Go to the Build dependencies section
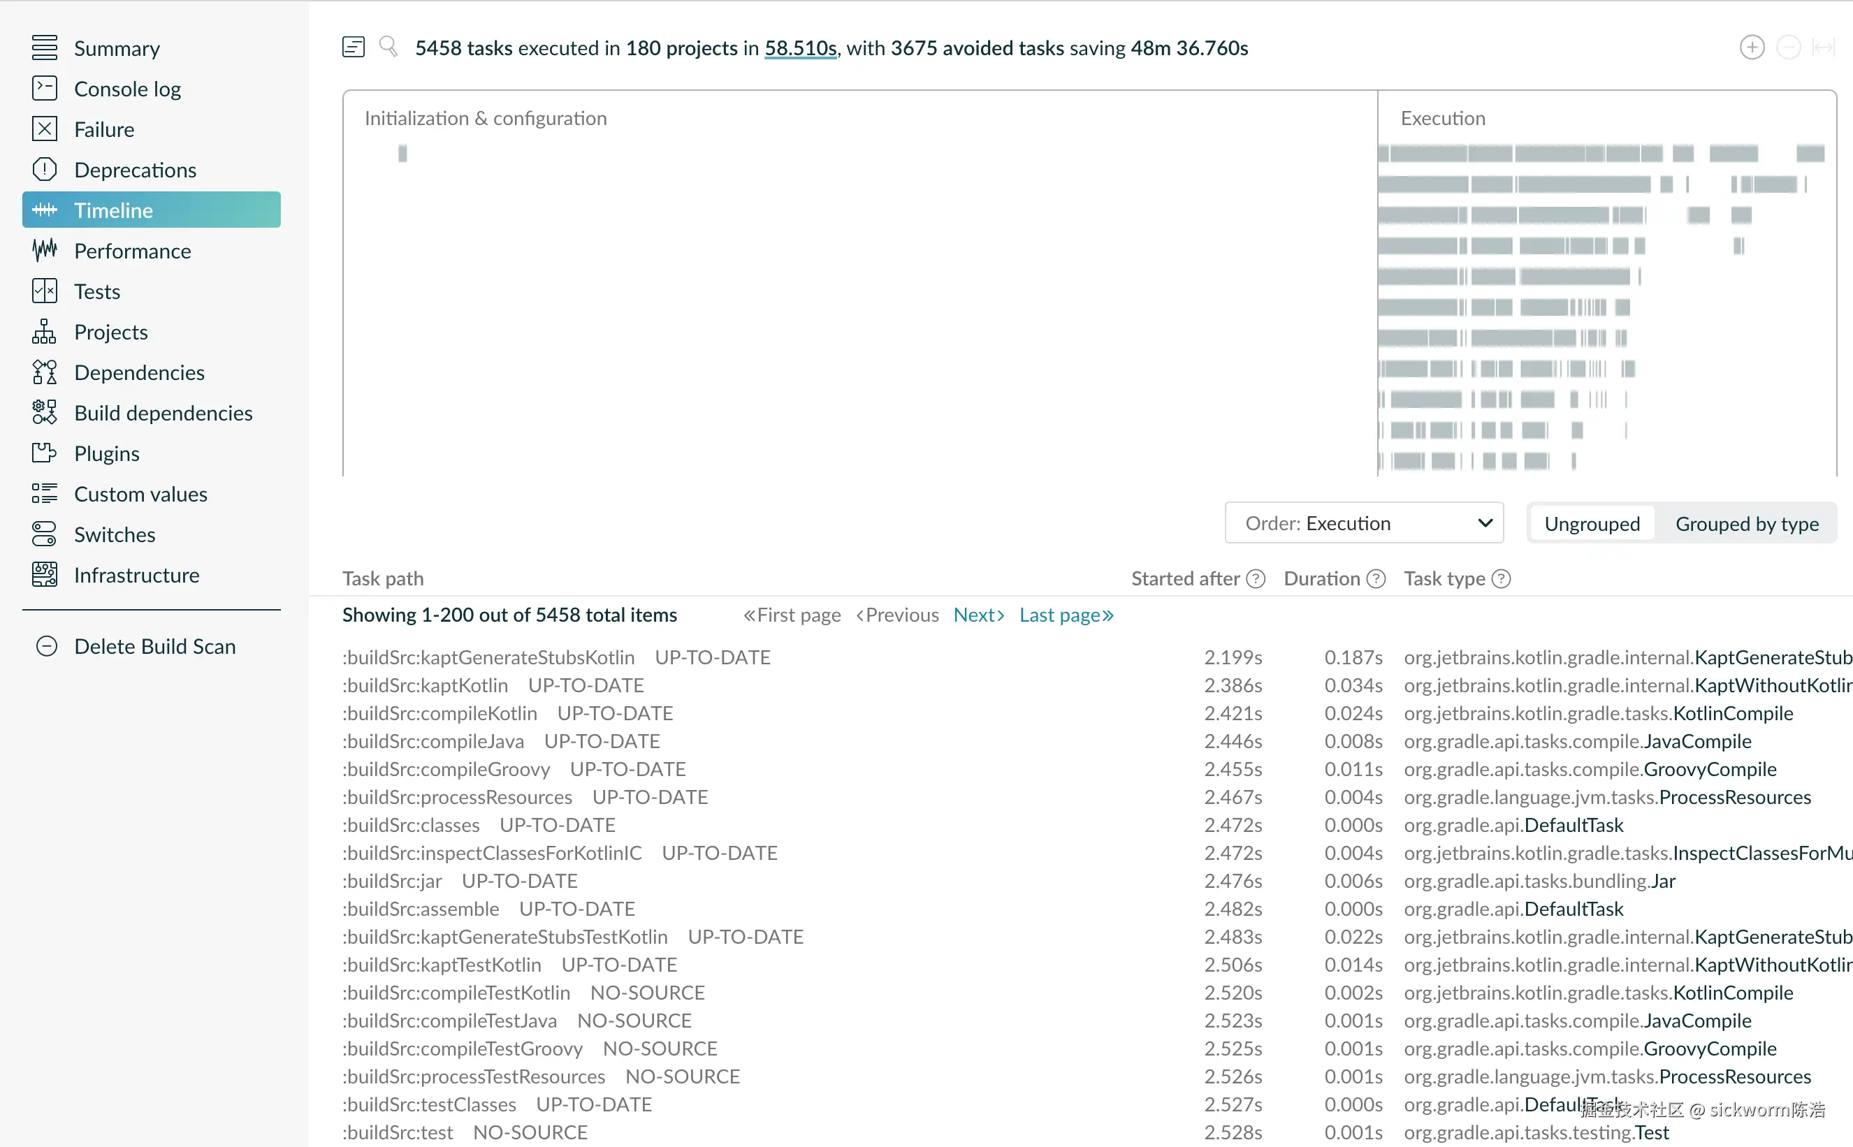Image resolution: width=1853 pixels, height=1147 pixels. tap(163, 413)
